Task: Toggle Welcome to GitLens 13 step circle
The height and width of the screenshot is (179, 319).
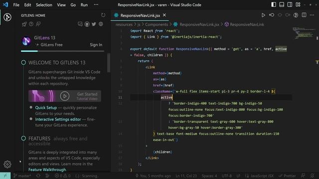Action: [x=23, y=63]
